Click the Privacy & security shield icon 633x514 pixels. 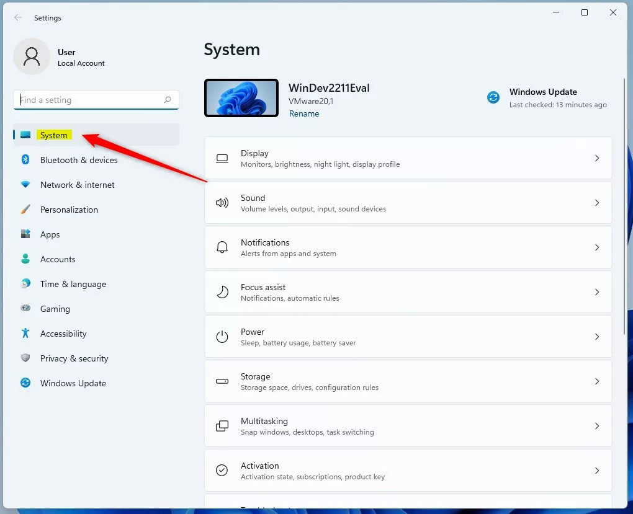click(x=25, y=358)
